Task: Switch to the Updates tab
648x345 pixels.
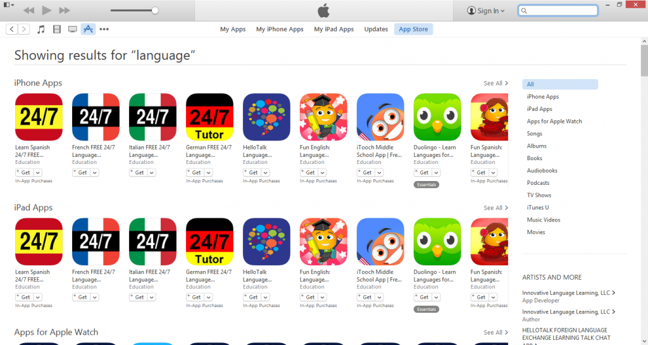Action: [x=376, y=29]
